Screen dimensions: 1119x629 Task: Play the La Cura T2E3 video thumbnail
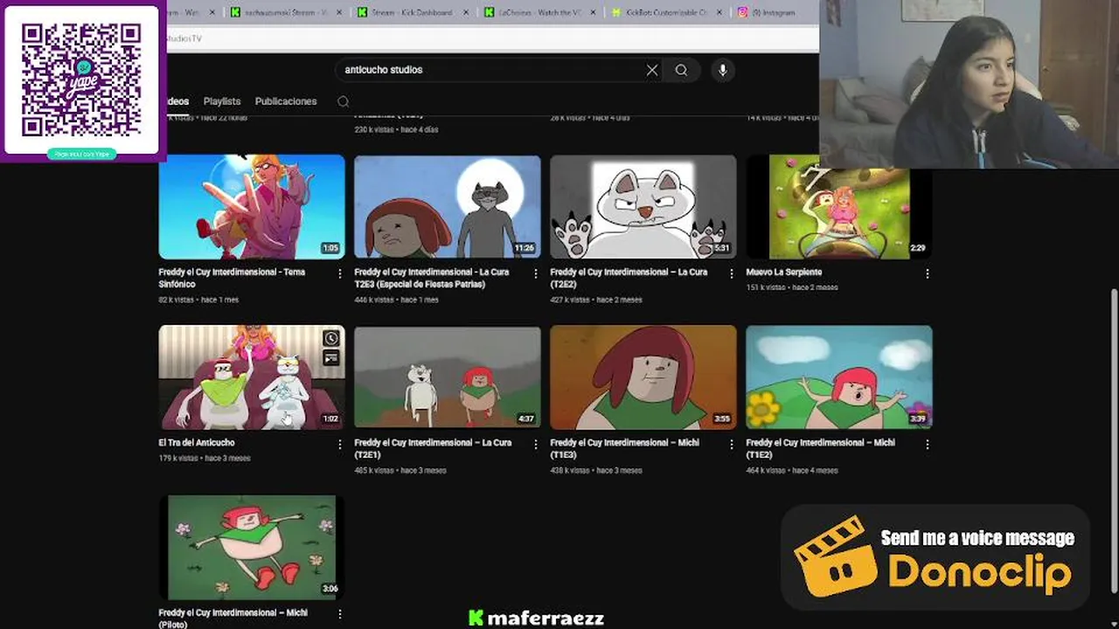click(x=448, y=206)
